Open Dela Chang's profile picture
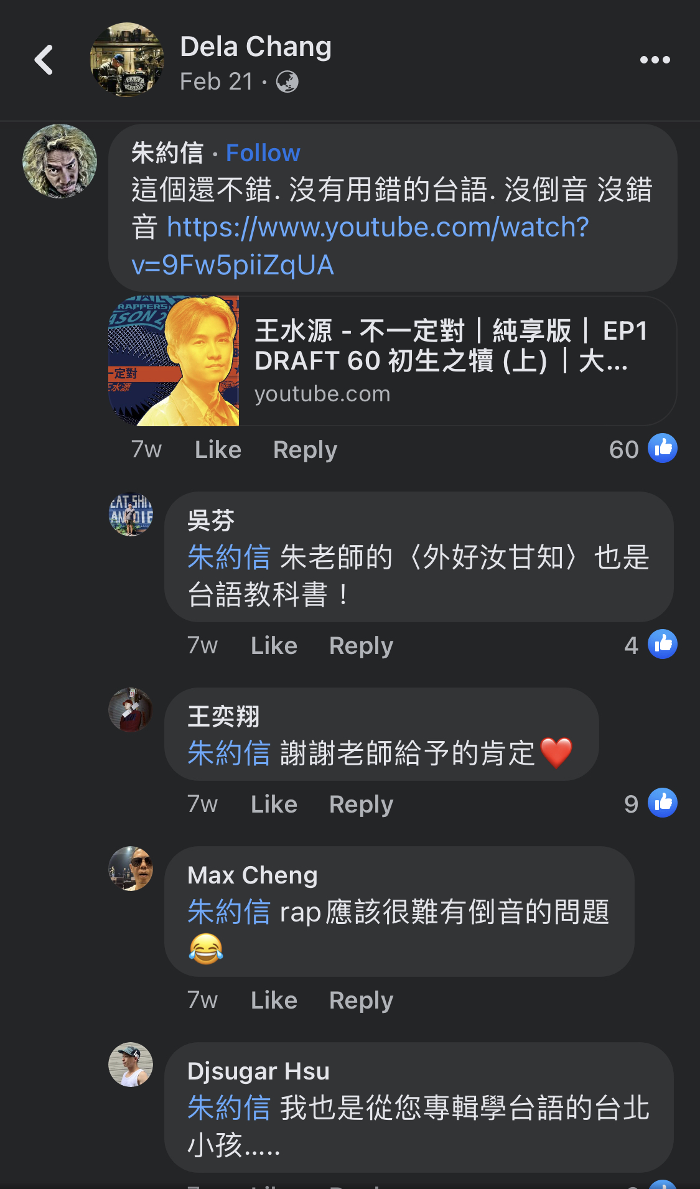Screen dimensions: 700x1189 (127, 59)
